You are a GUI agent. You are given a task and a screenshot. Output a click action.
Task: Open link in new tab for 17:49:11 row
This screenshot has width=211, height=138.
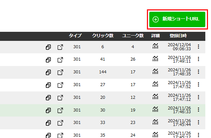(60, 60)
